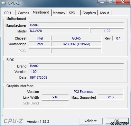
Task: Click the Rev. value 07
Action: pyautogui.click(x=118, y=38)
